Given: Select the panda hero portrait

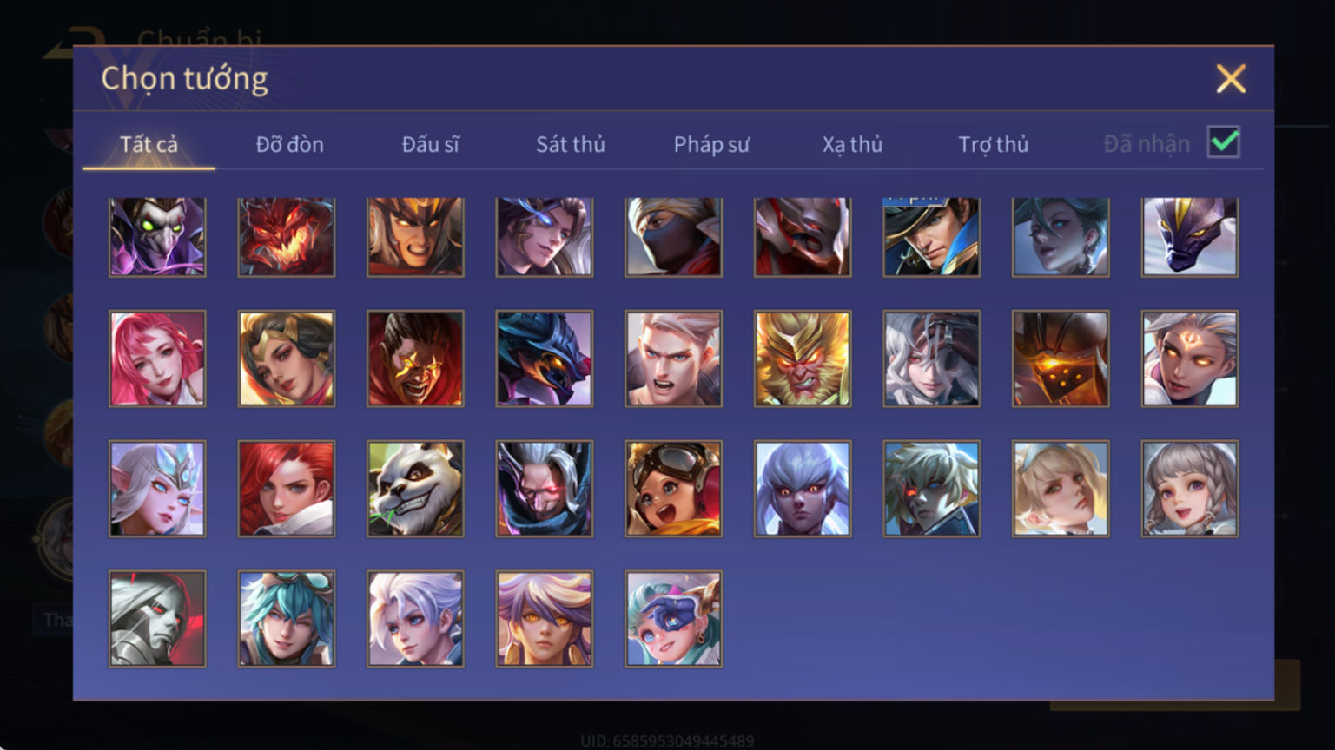Looking at the screenshot, I should [x=415, y=489].
